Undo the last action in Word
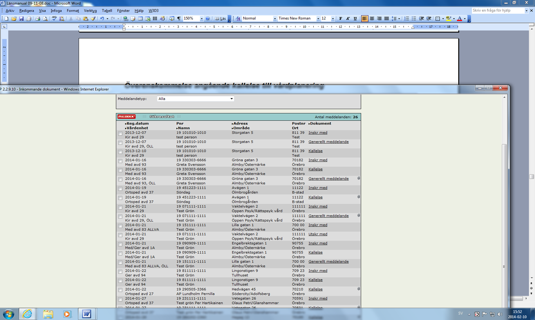535x320 pixels. (x=102, y=19)
